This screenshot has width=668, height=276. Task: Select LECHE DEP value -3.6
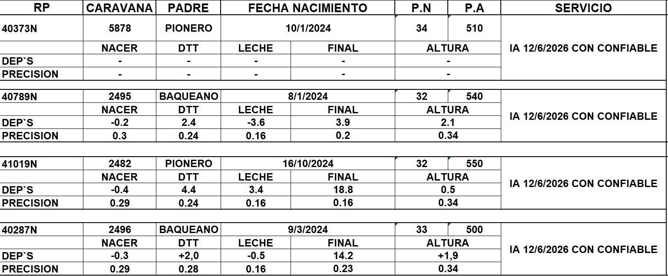256,122
